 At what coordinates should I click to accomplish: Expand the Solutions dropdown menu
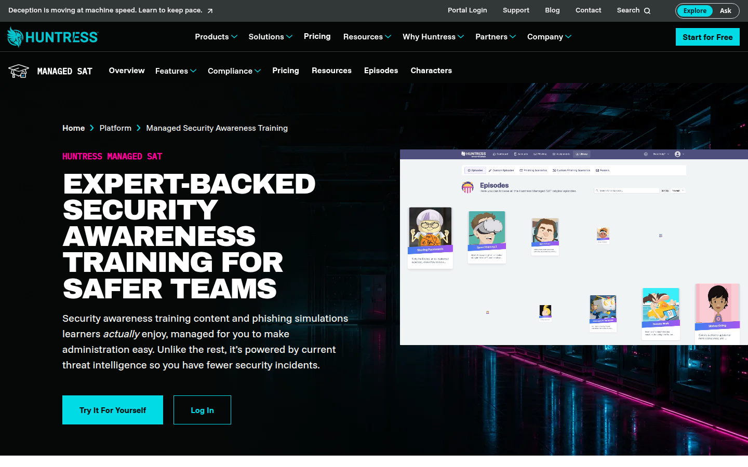[271, 37]
